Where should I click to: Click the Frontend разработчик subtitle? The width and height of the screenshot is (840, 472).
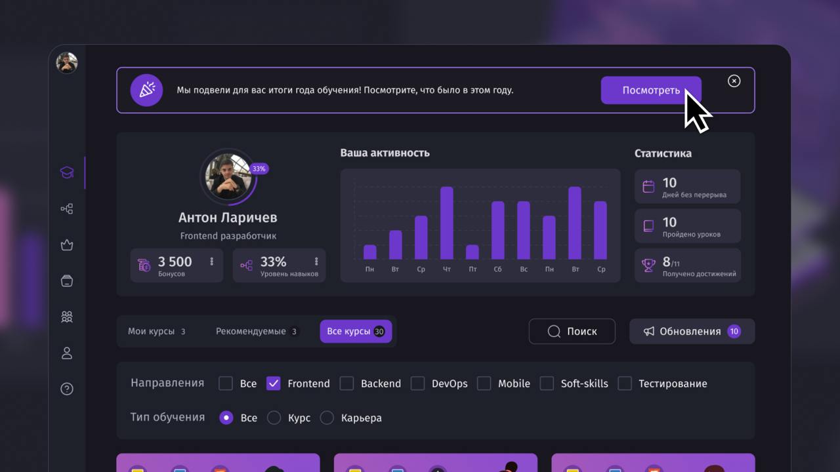tap(228, 236)
